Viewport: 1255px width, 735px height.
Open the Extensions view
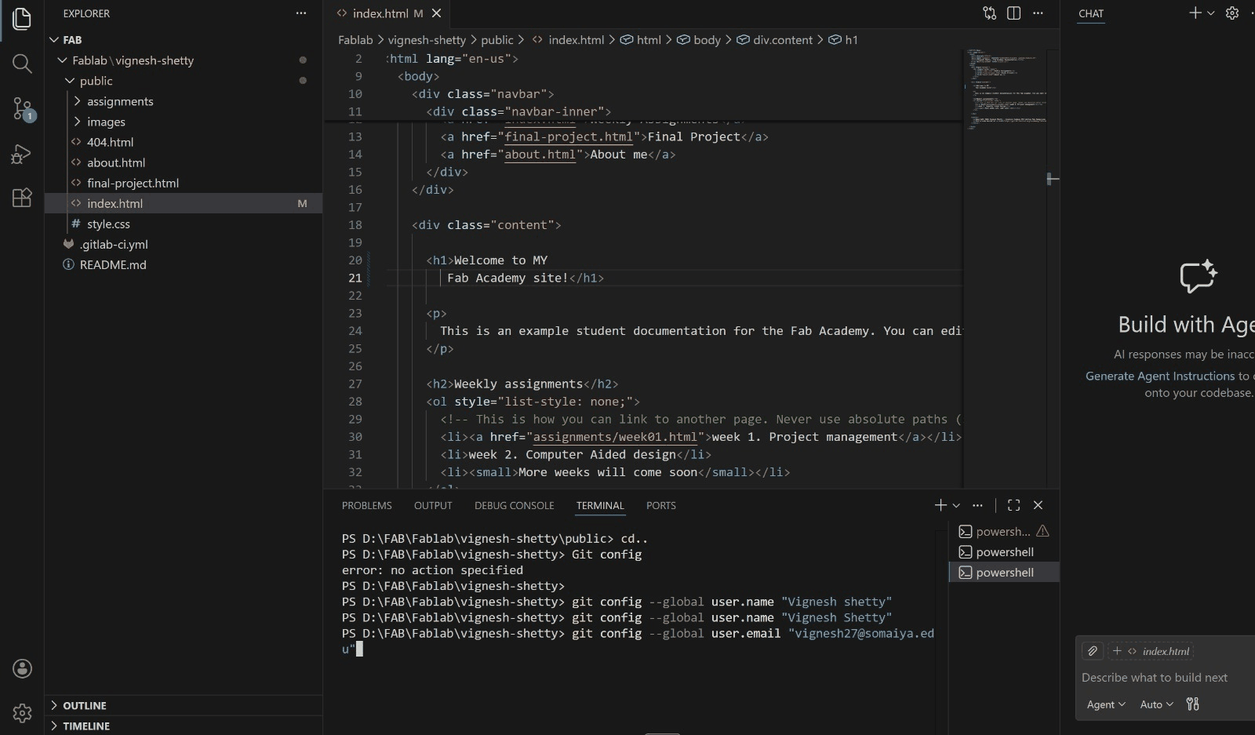(x=22, y=198)
